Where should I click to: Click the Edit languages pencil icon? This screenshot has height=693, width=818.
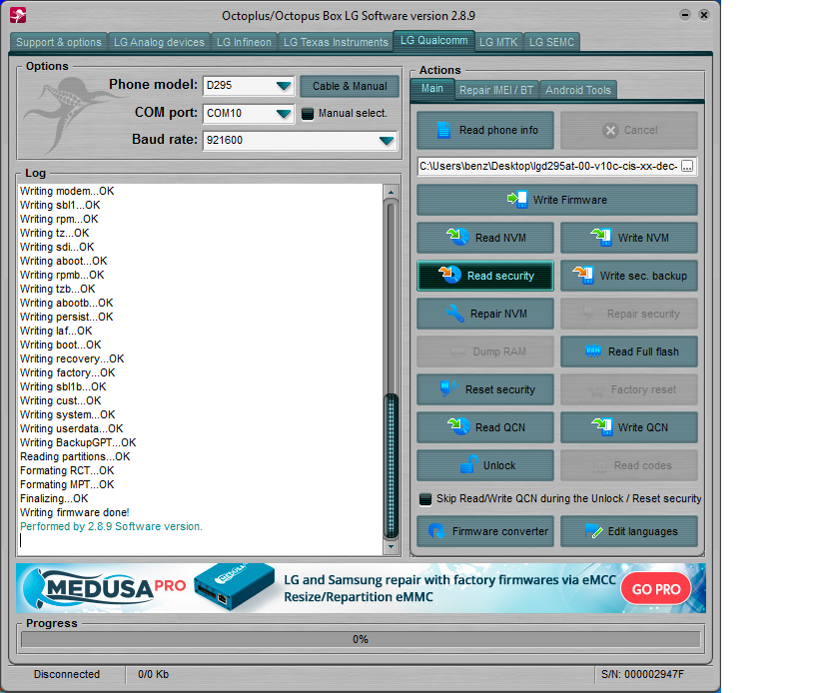pos(593,531)
